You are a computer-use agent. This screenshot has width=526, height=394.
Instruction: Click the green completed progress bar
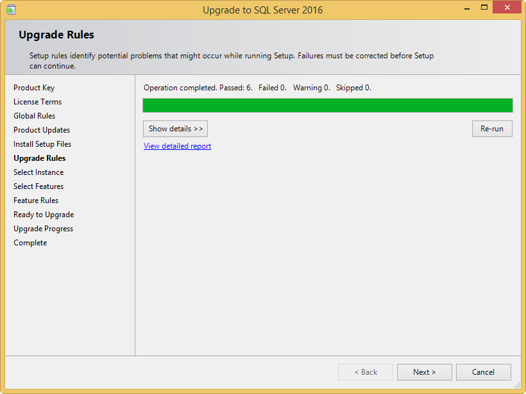point(328,105)
